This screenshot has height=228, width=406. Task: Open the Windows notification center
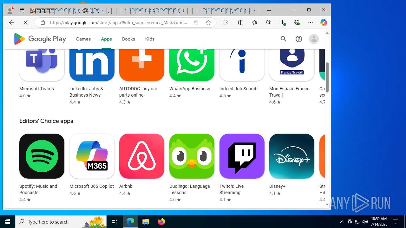[x=396, y=222]
